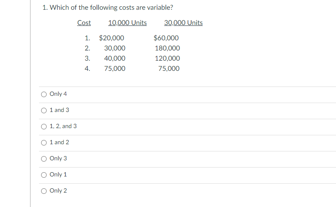Select the "Only 2" radio button

[44, 191]
